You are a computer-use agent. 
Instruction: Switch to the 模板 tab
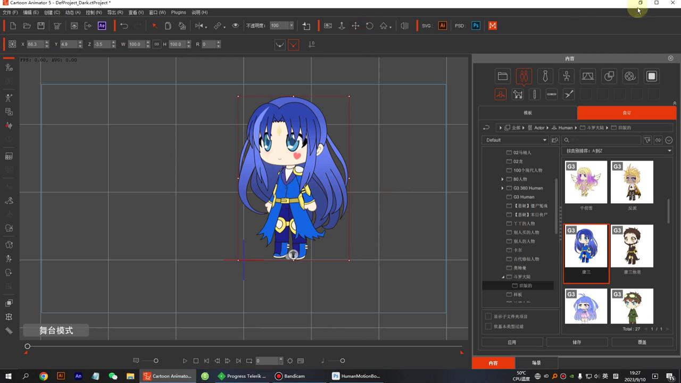(x=527, y=113)
